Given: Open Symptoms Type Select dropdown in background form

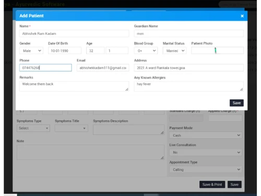Looking at the screenshot, I should [33, 128].
